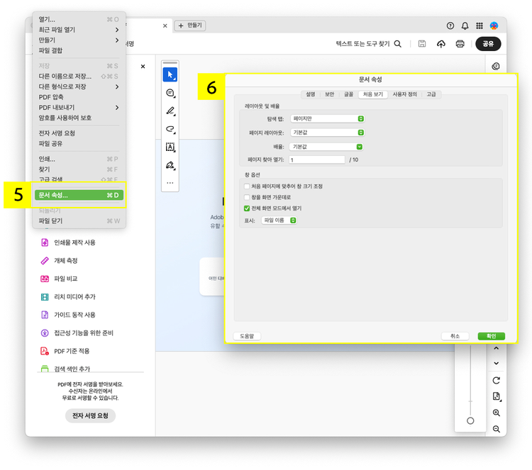Switch to the 처음 보기 tab
The width and height of the screenshot is (532, 470).
(x=373, y=94)
